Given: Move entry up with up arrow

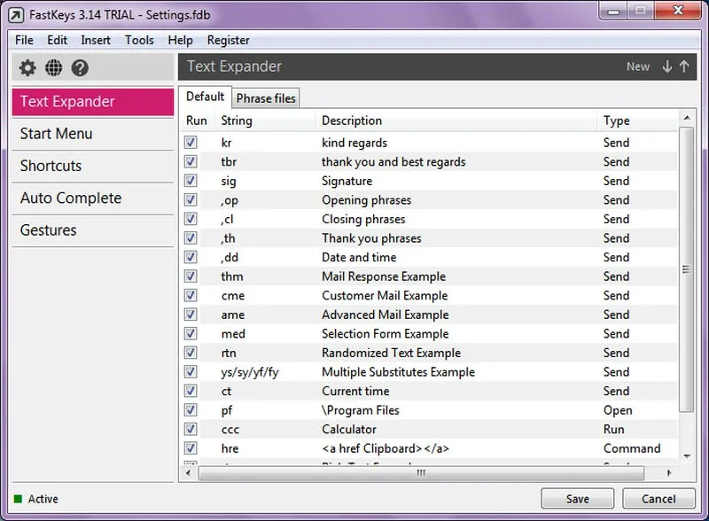Looking at the screenshot, I should click(684, 66).
